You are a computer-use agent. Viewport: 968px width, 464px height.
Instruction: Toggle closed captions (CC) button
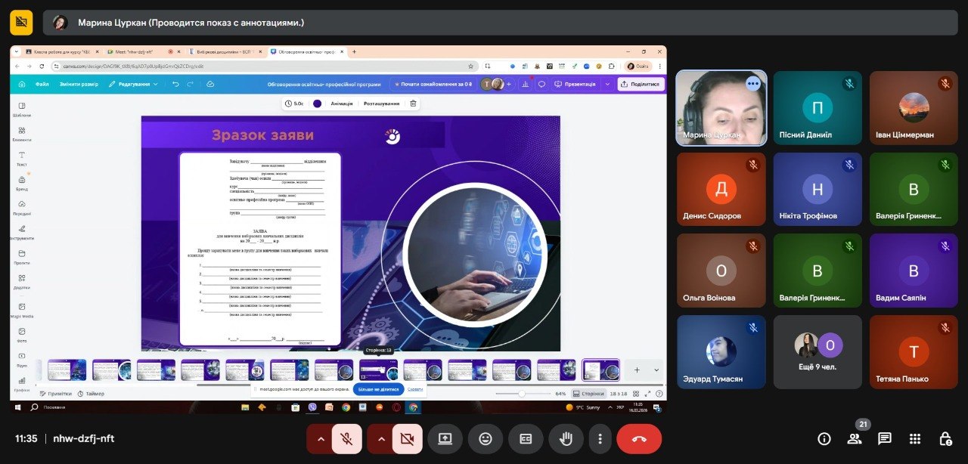click(525, 439)
